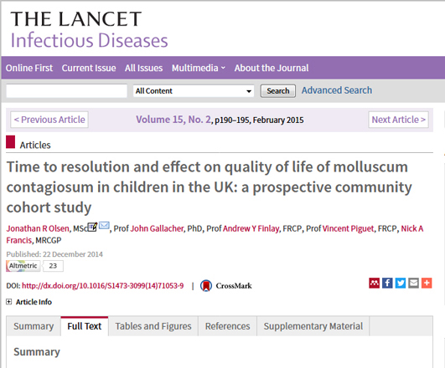
Task: Click envelope icon beside Jonathan R Olsen
Action: [x=105, y=226]
